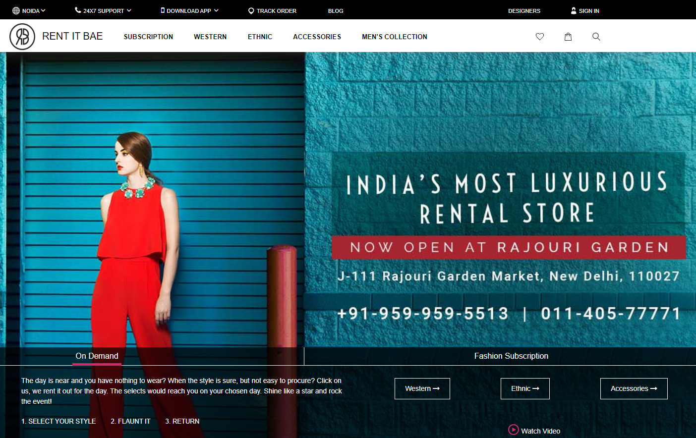The height and width of the screenshot is (438, 696).
Task: Click the '2. FLAUNT IT' step text
Action: pyautogui.click(x=130, y=421)
